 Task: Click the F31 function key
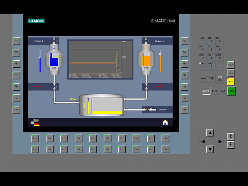point(122,149)
